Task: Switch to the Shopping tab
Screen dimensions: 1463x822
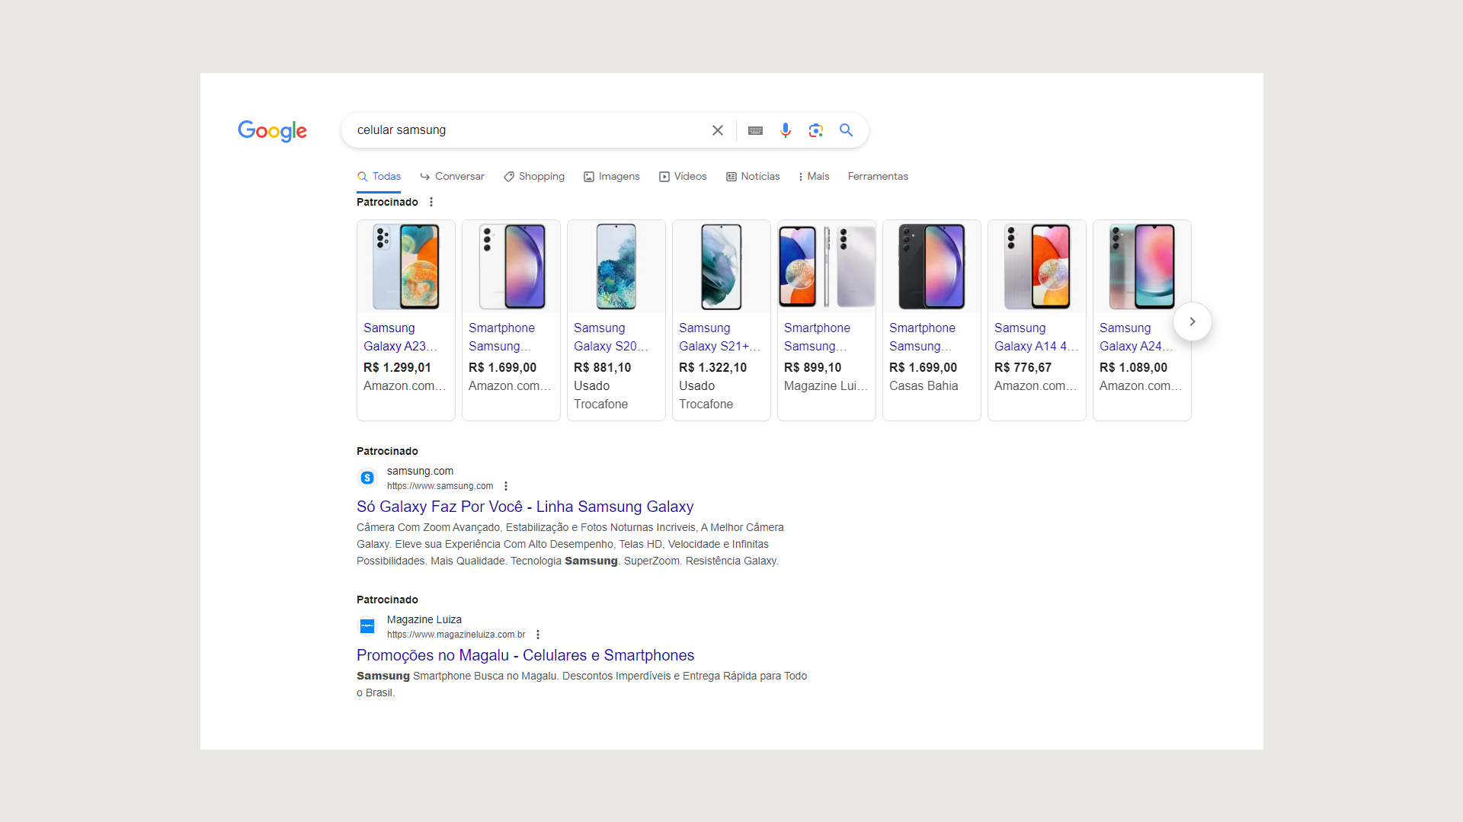Action: tap(534, 177)
